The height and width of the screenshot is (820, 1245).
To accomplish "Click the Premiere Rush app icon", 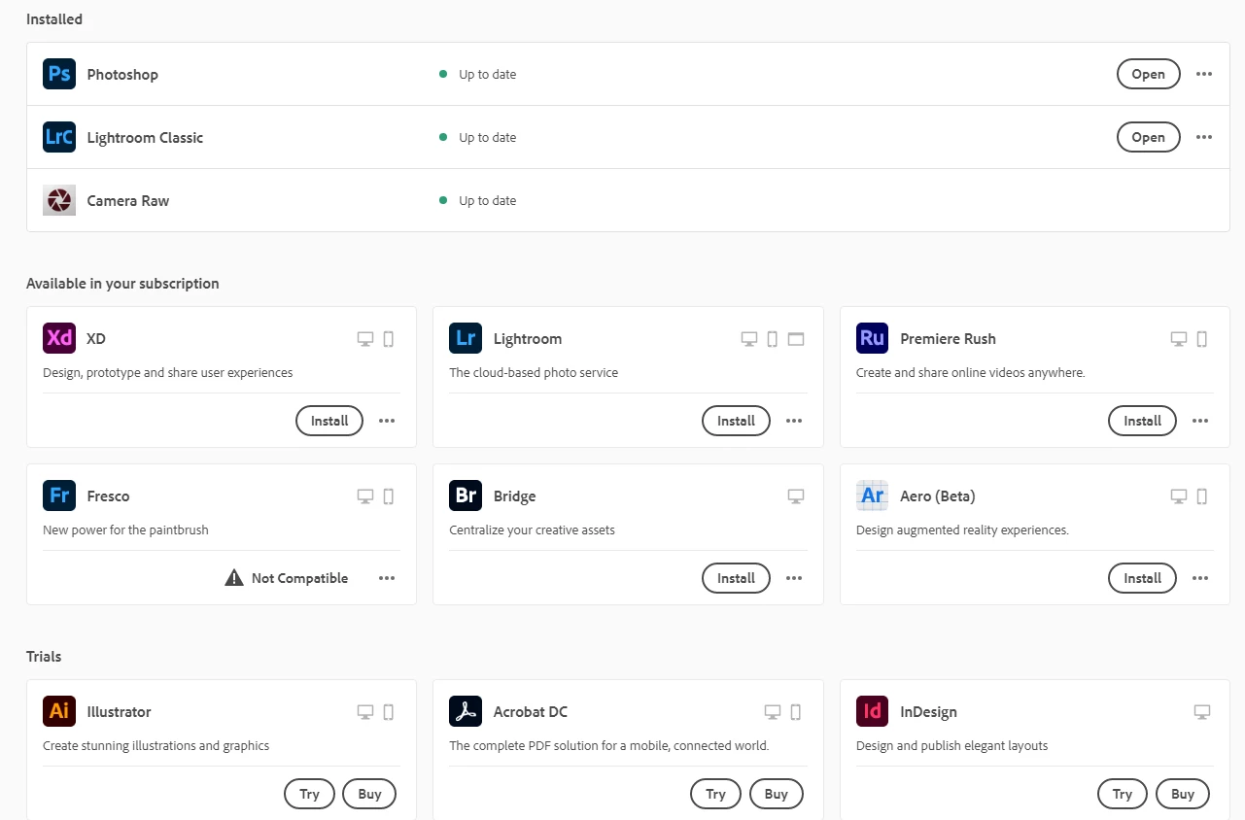I will click(873, 338).
